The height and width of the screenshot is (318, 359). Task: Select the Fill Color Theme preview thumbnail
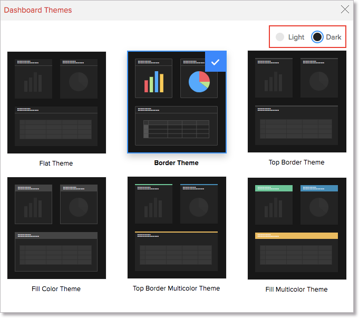point(56,228)
